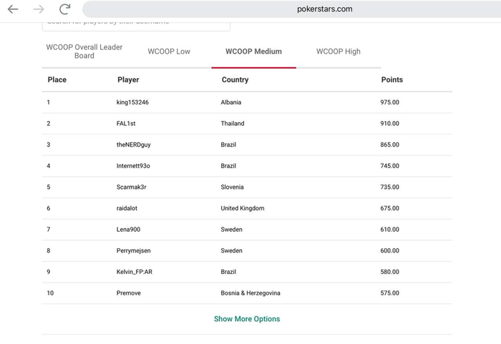Click the Player column header
This screenshot has width=501, height=344.
coord(128,79)
